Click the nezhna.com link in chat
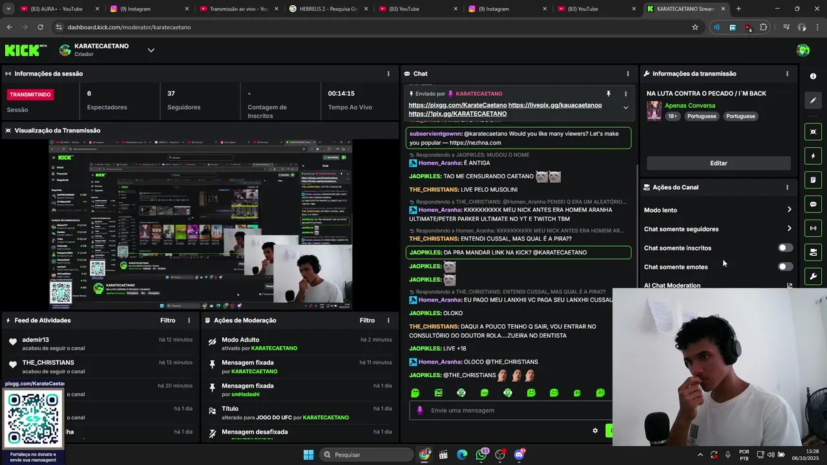 (x=476, y=143)
